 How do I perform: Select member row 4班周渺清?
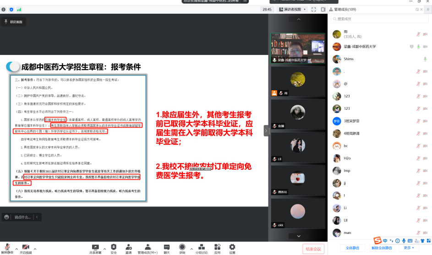point(380,134)
